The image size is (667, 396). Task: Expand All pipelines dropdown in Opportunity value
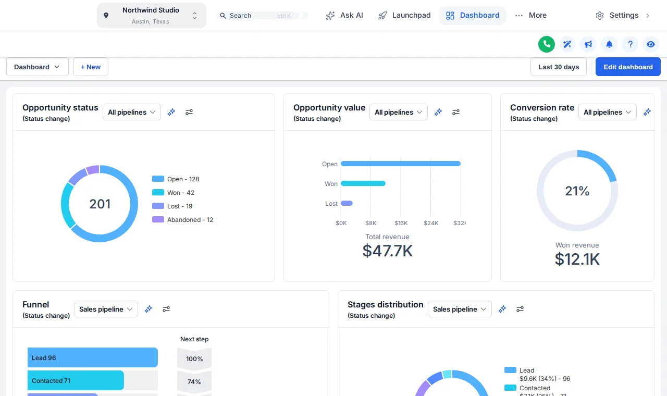399,112
